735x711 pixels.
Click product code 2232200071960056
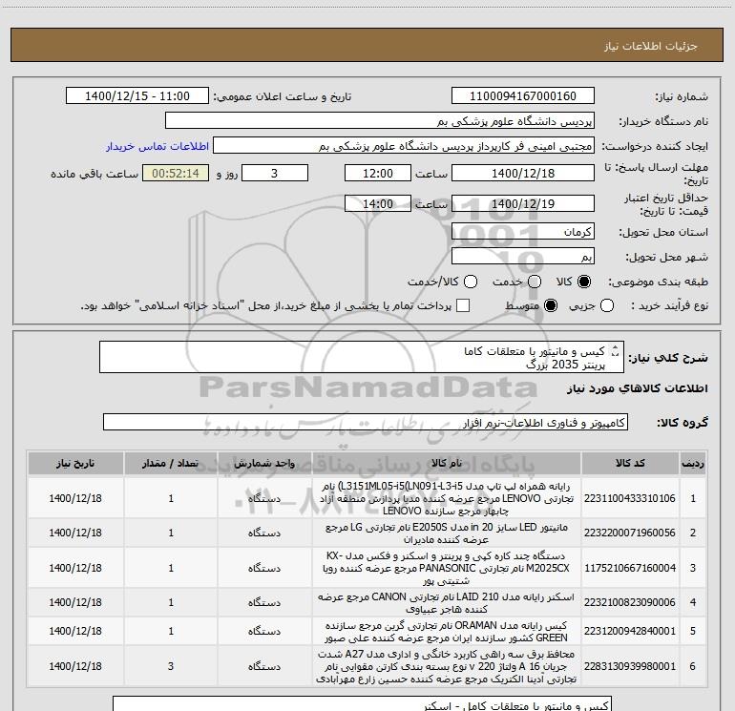[x=630, y=533]
